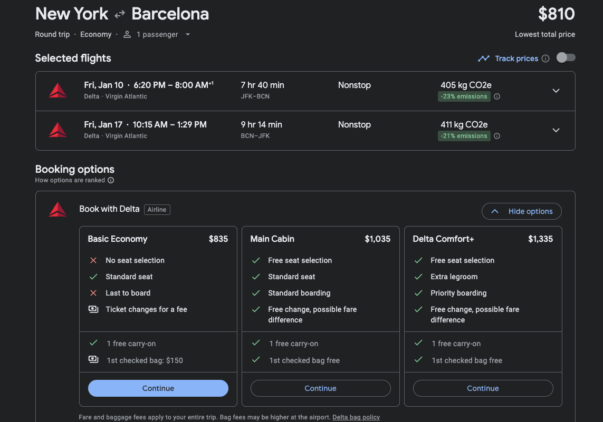Image resolution: width=603 pixels, height=422 pixels.
Task: Click the Hide options button
Action: (x=521, y=211)
